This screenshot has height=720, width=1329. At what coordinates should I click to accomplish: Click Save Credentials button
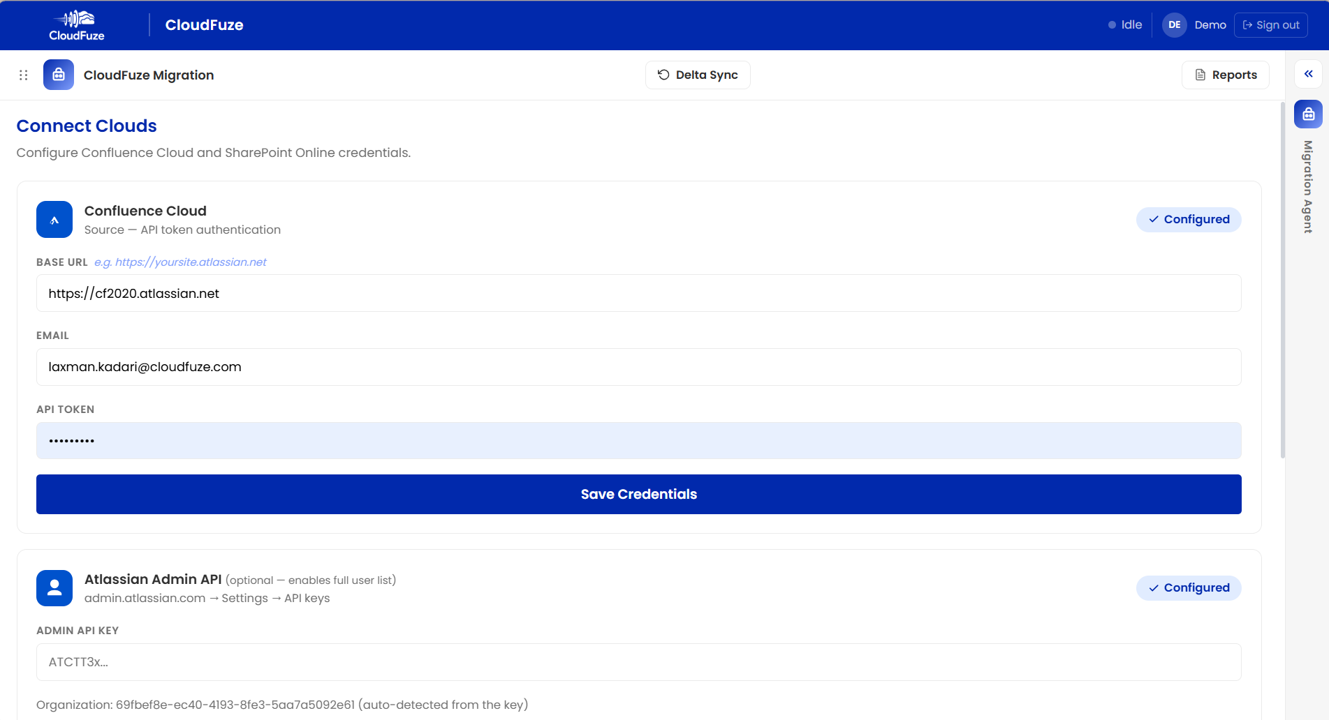[x=639, y=494]
